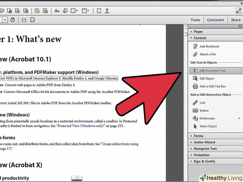Screen dimensions: 243x182
Task: Click the 'AA' text toolbar icon
Action: 57,11
